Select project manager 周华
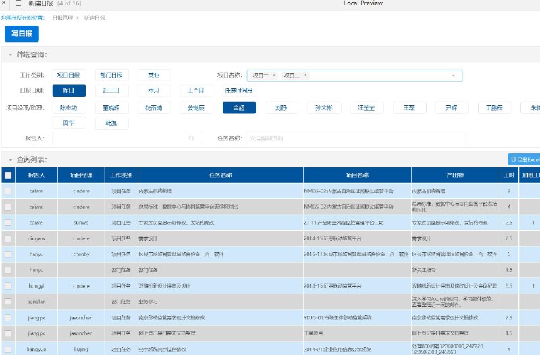The width and height of the screenshot is (540, 355). [69, 123]
